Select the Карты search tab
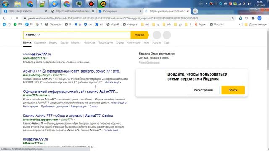269x151 pixels. pos(64,42)
